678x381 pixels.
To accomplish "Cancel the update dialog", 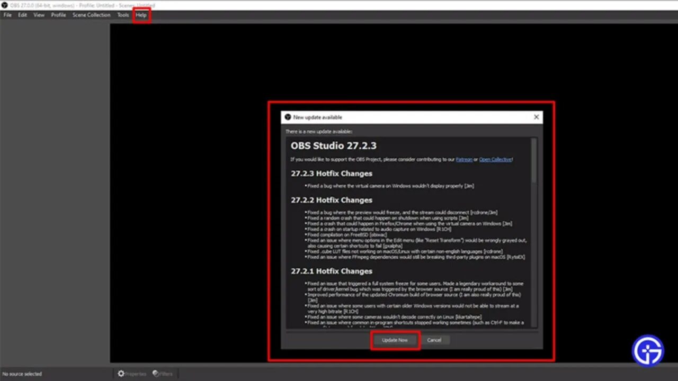I will tap(434, 340).
